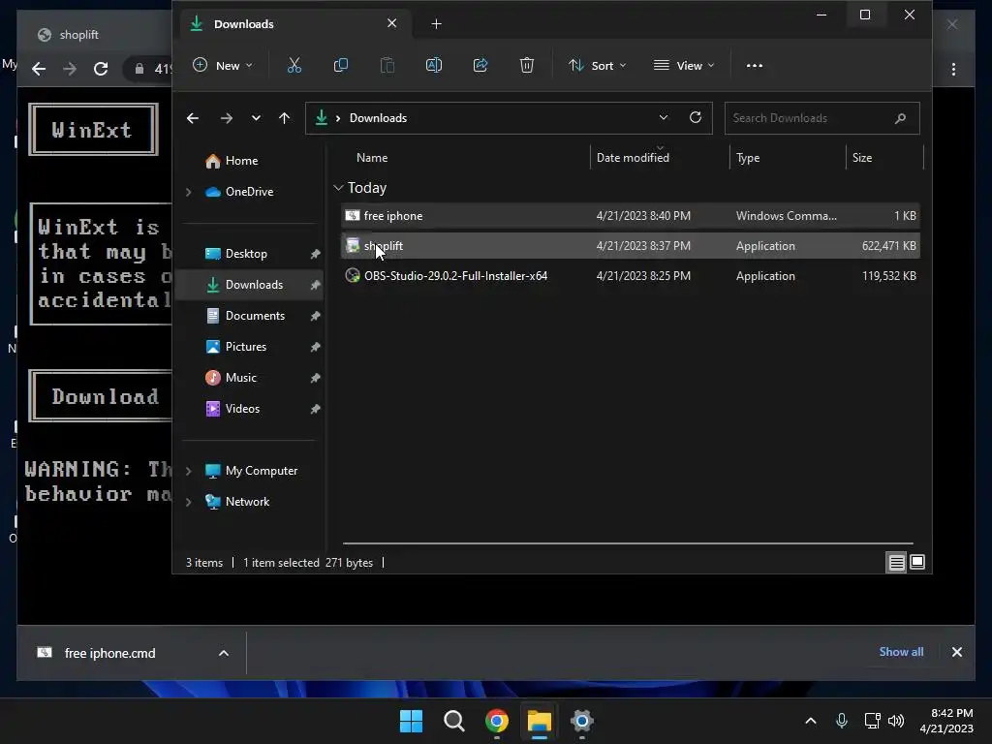Screen dimensions: 992x744
Task: Open options for free iphone.cmd download
Action: [224, 653]
